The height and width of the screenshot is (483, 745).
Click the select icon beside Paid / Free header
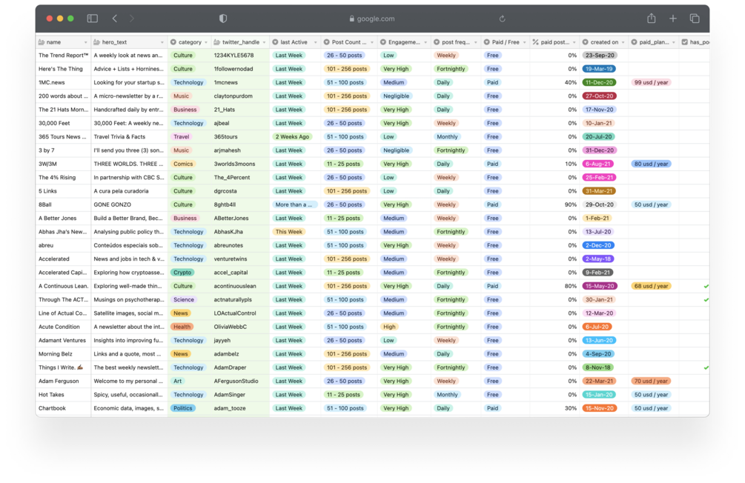pos(486,42)
